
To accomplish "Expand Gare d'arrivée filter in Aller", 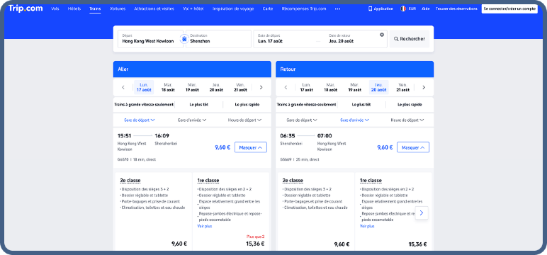I will pyautogui.click(x=192, y=120).
